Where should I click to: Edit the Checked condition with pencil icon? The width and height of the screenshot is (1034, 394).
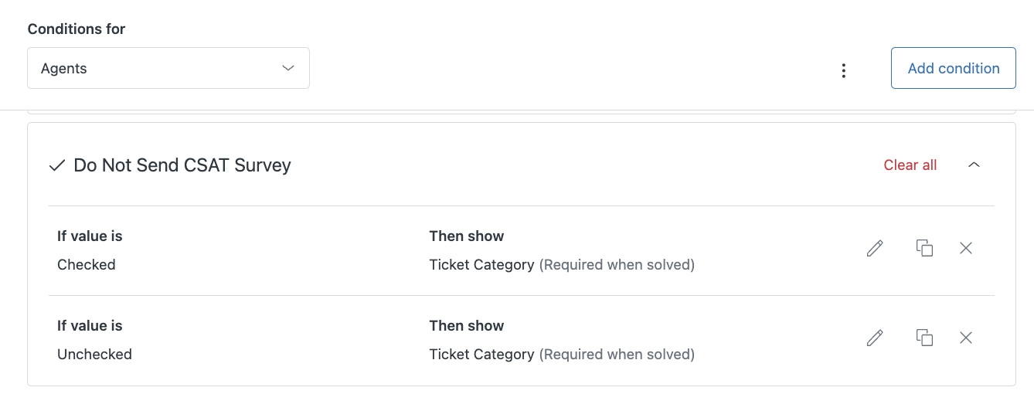pos(875,248)
